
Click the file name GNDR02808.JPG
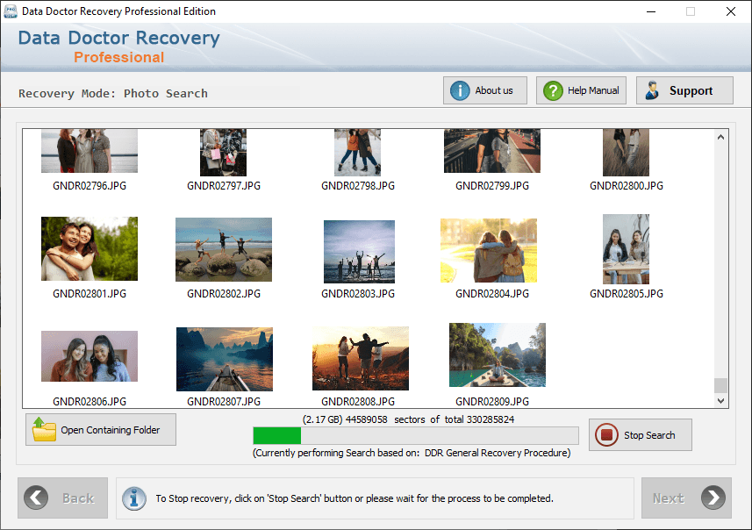click(358, 402)
